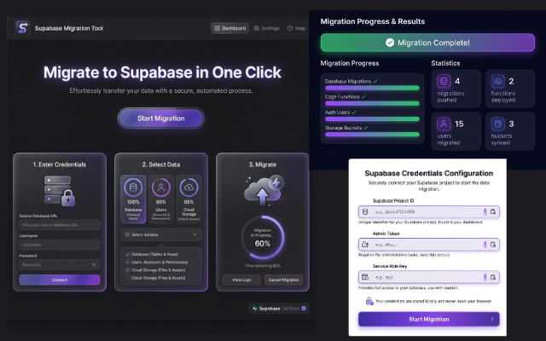The image size is (546, 341).
Task: Click the purple marker icon in Project ID field
Action: pyautogui.click(x=485, y=211)
